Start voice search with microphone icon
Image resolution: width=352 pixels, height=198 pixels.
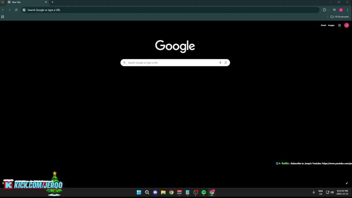(220, 63)
